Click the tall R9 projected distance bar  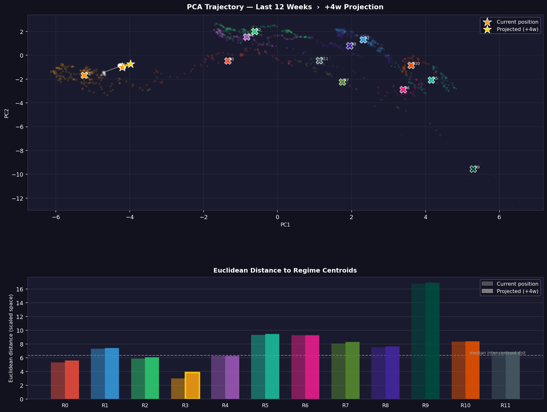pos(432,341)
